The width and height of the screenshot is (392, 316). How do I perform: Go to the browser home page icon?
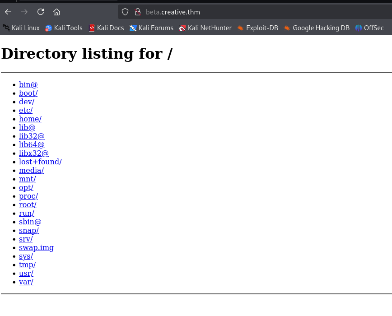pyautogui.click(x=56, y=12)
